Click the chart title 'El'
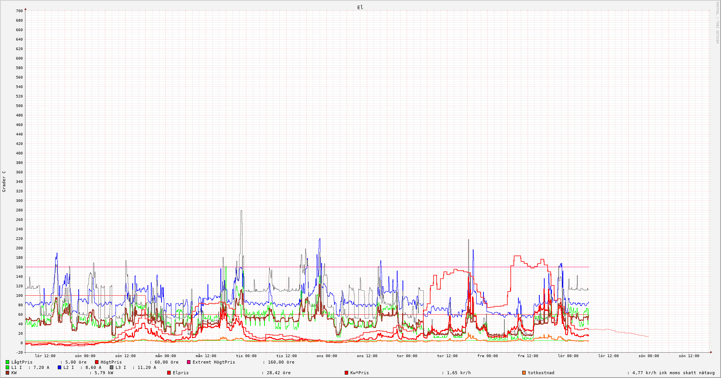The height and width of the screenshot is (378, 721). [360, 7]
